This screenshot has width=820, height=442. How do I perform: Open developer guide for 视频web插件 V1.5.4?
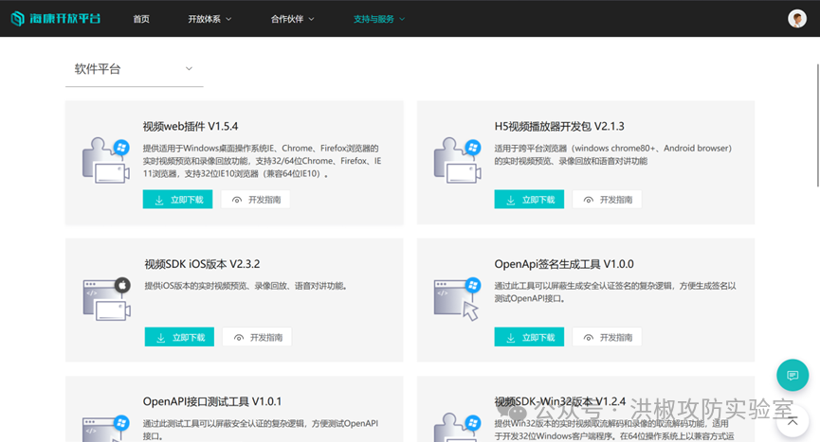(x=256, y=200)
